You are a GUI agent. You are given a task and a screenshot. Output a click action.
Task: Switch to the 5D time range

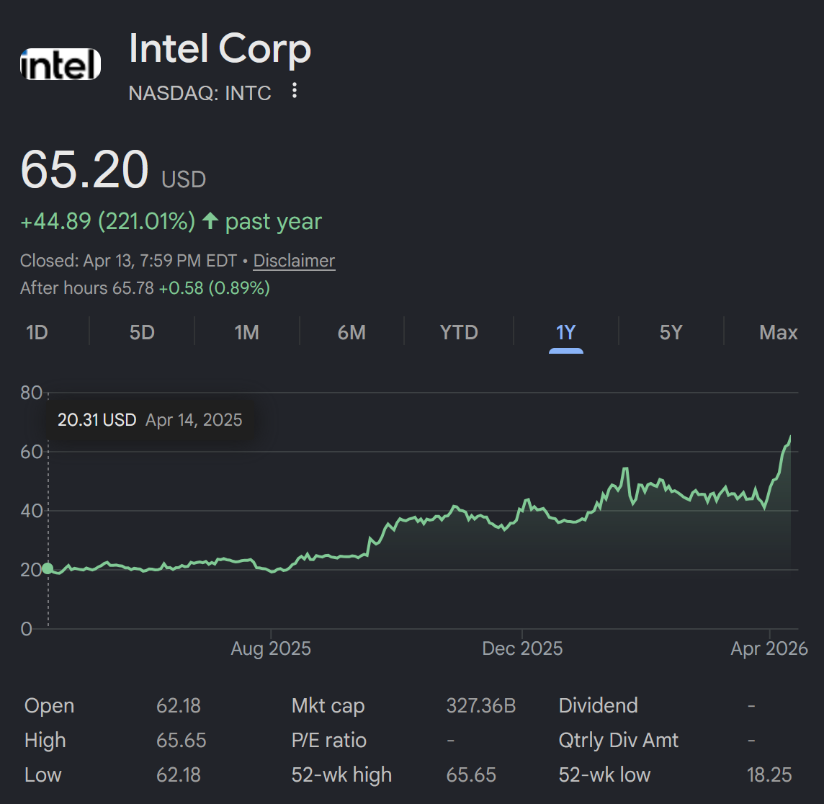point(142,332)
